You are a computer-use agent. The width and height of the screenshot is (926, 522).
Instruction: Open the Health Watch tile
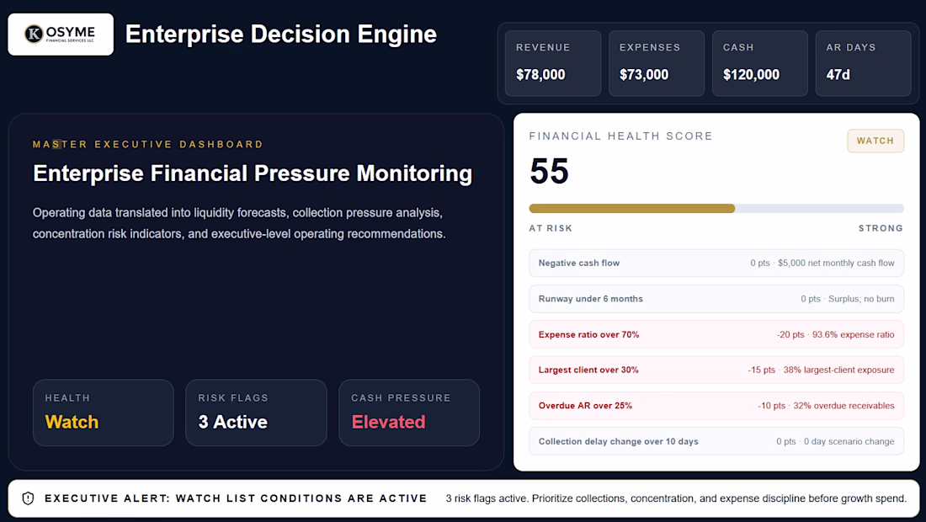104,413
